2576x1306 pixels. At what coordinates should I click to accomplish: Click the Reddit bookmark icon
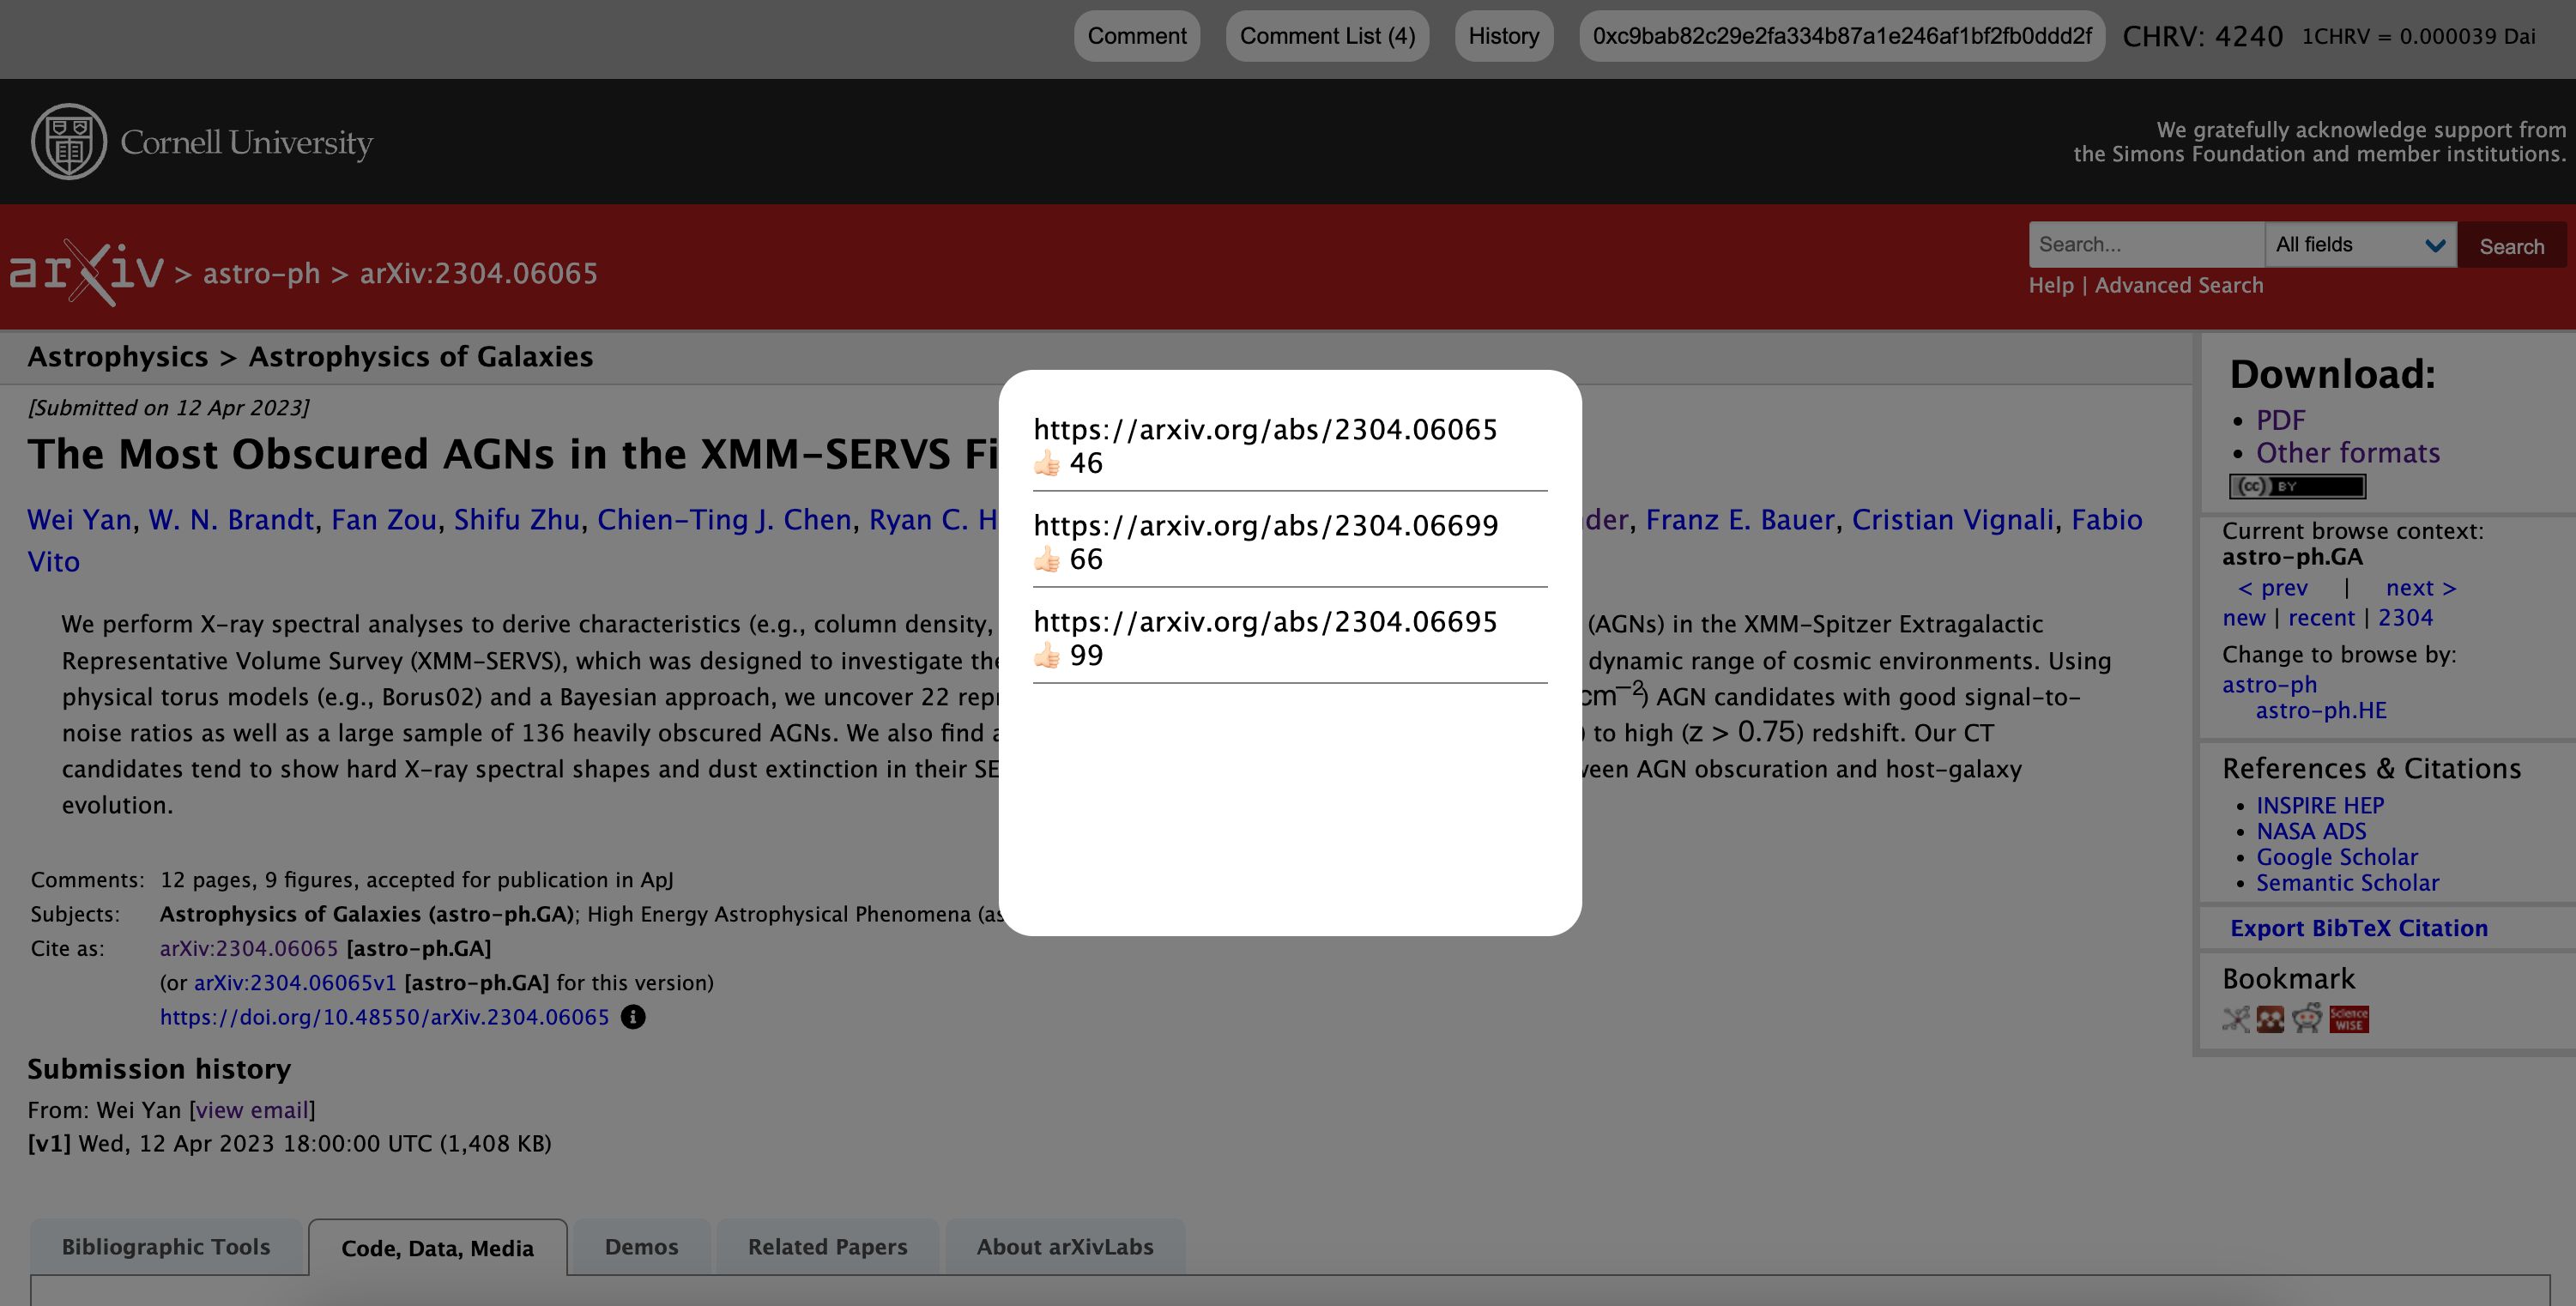click(2307, 1018)
